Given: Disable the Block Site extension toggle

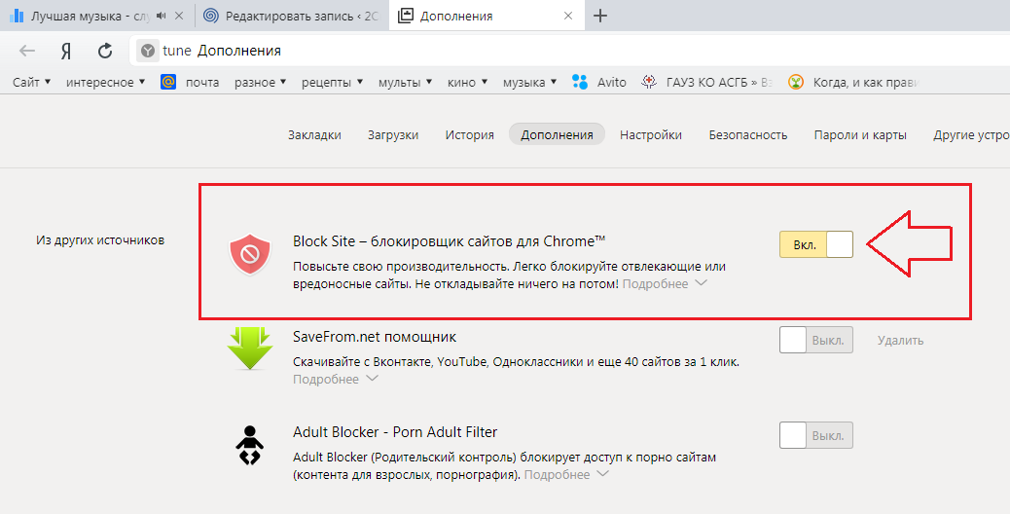Looking at the screenshot, I should [815, 244].
